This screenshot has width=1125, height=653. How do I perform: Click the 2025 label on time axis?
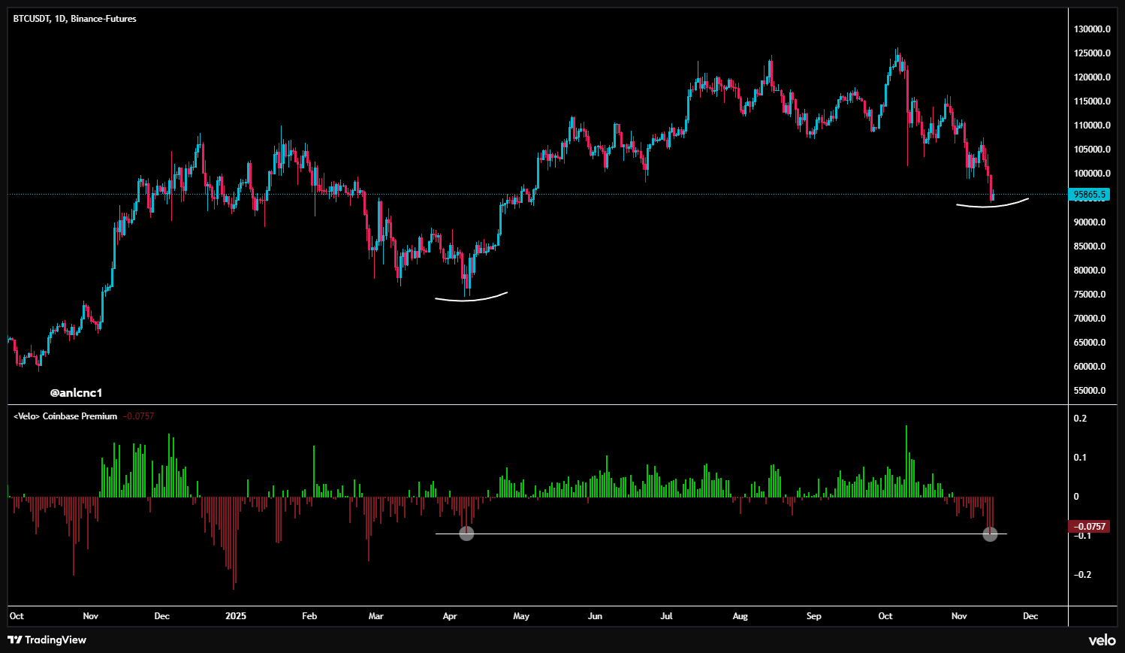point(236,616)
